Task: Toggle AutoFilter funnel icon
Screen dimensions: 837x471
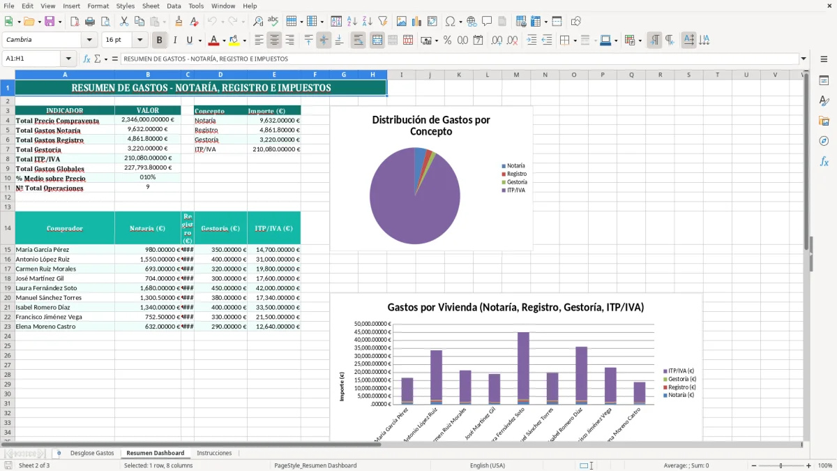Action: (x=382, y=22)
